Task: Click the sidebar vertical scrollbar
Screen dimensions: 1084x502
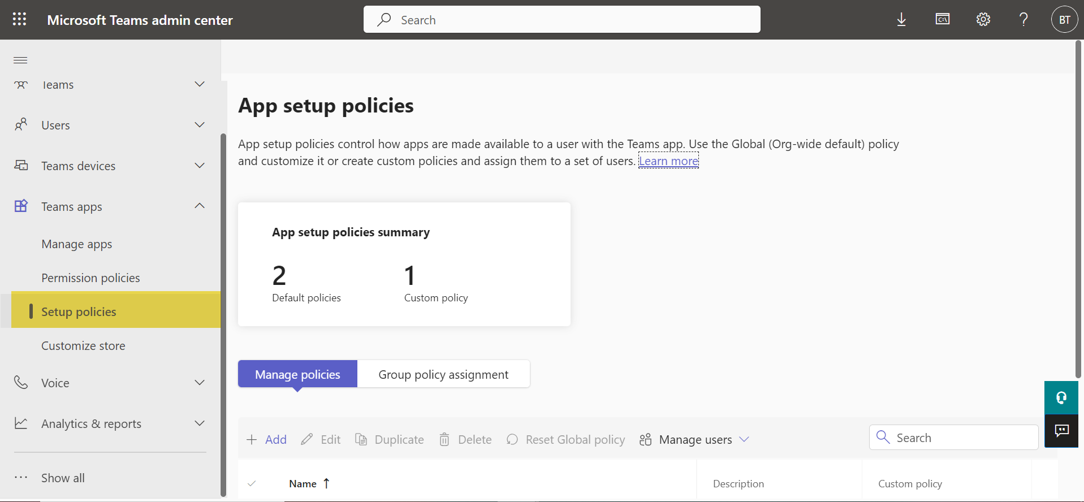Action: coord(223,315)
